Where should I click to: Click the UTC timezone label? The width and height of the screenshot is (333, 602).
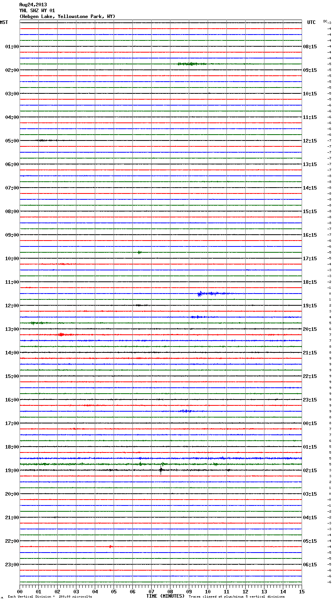tap(311, 22)
